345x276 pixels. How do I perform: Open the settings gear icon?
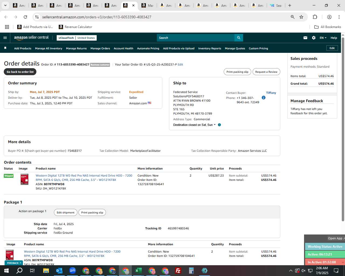(x=314, y=38)
